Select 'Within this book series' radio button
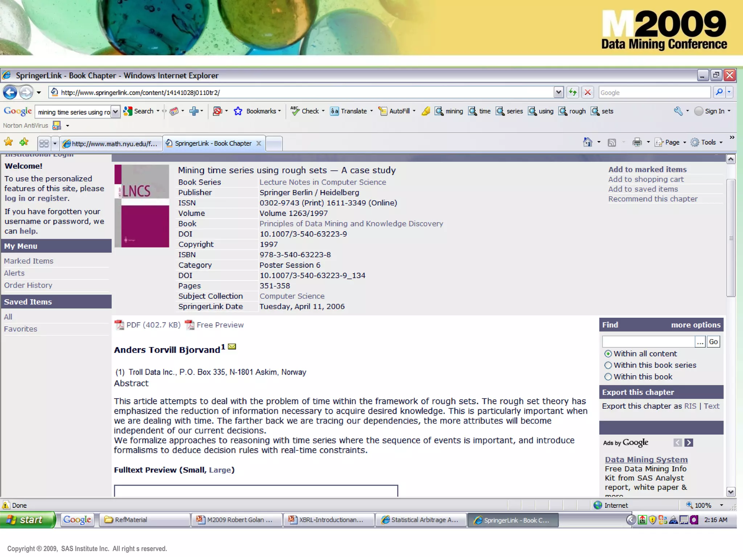Viewport: 743px width, 557px height. 608,365
